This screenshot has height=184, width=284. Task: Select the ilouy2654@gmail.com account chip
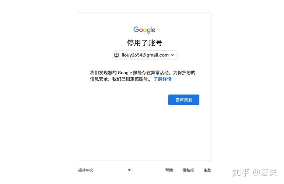[144, 55]
